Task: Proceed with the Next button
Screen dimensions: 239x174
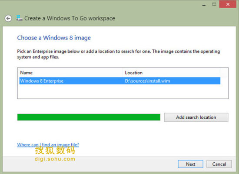Action: (190, 164)
